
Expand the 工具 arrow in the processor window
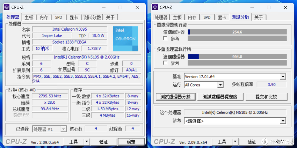point(87,141)
